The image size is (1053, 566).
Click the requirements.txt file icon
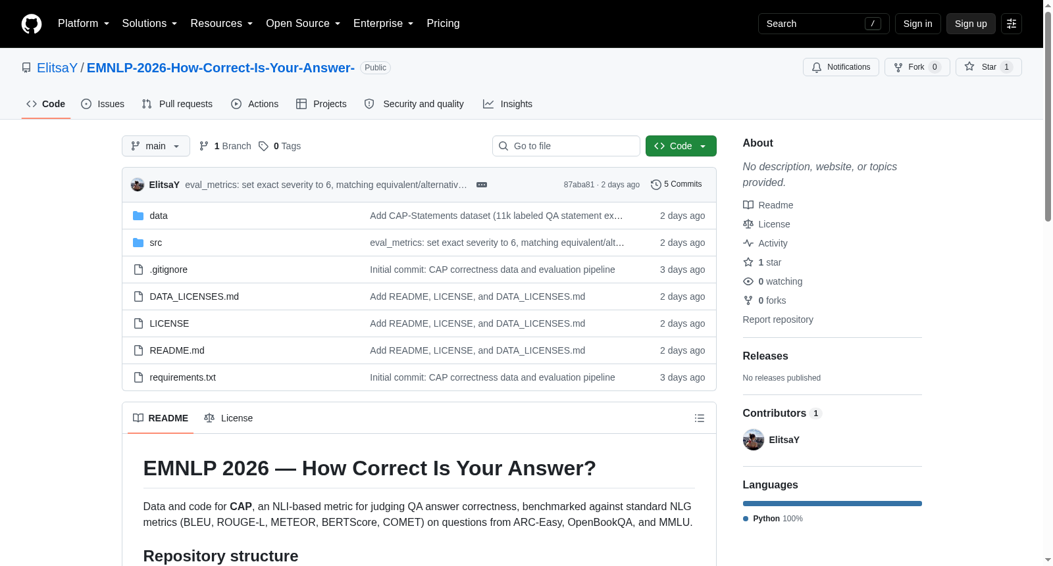138,377
